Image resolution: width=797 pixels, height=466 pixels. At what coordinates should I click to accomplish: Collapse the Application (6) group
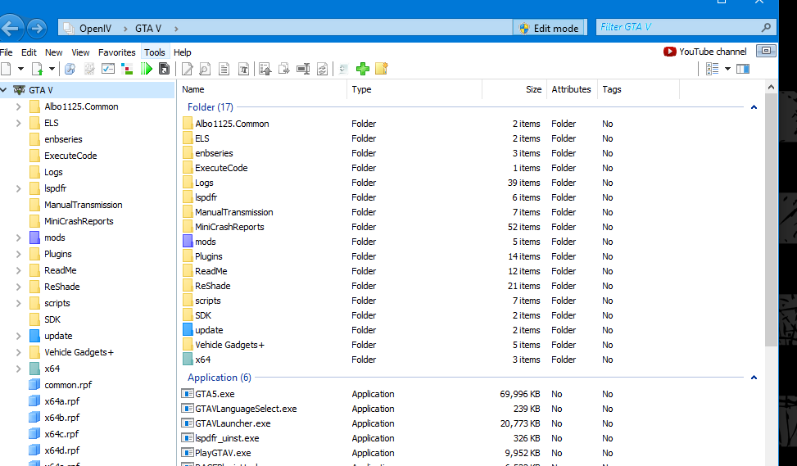point(754,378)
